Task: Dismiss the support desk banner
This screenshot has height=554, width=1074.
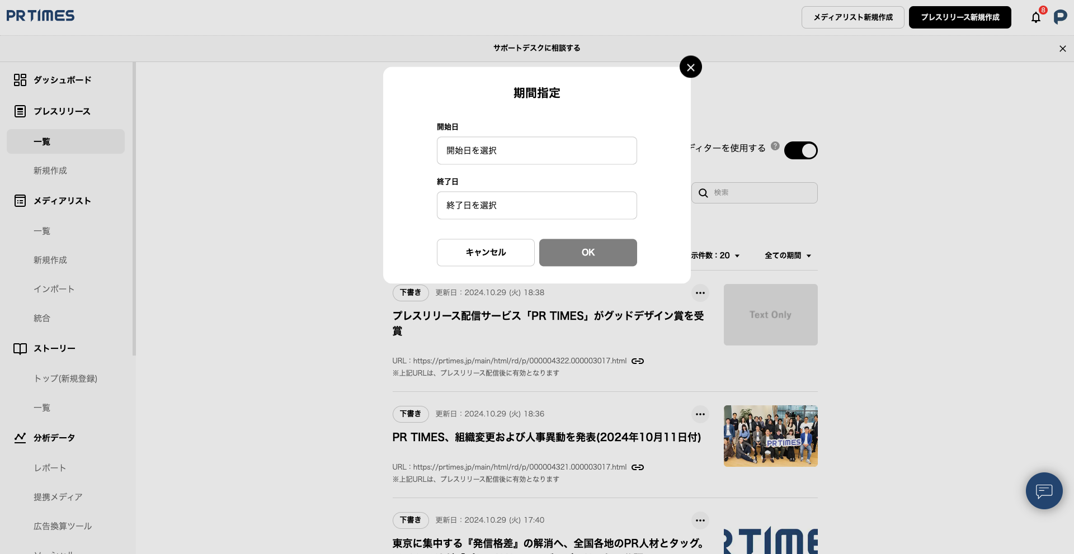Action: pyautogui.click(x=1063, y=49)
